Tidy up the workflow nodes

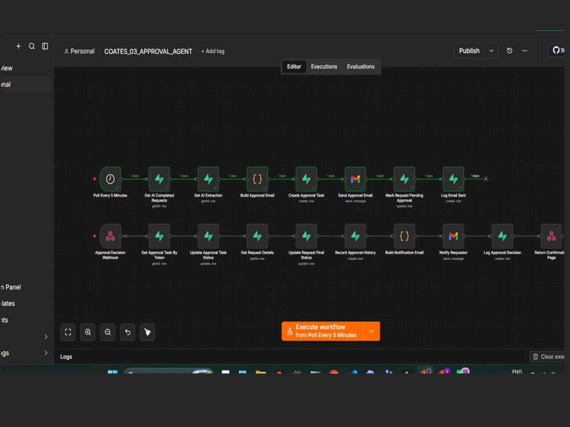148,332
